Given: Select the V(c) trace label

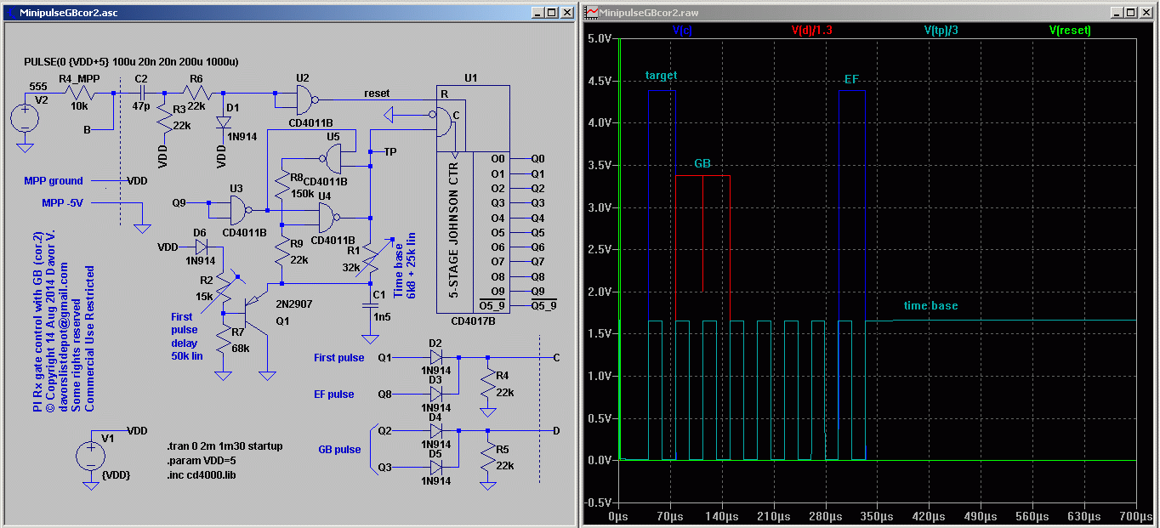Looking at the screenshot, I should [x=682, y=30].
